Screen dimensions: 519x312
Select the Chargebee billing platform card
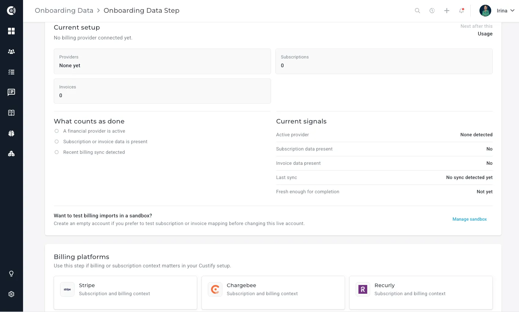click(x=273, y=293)
